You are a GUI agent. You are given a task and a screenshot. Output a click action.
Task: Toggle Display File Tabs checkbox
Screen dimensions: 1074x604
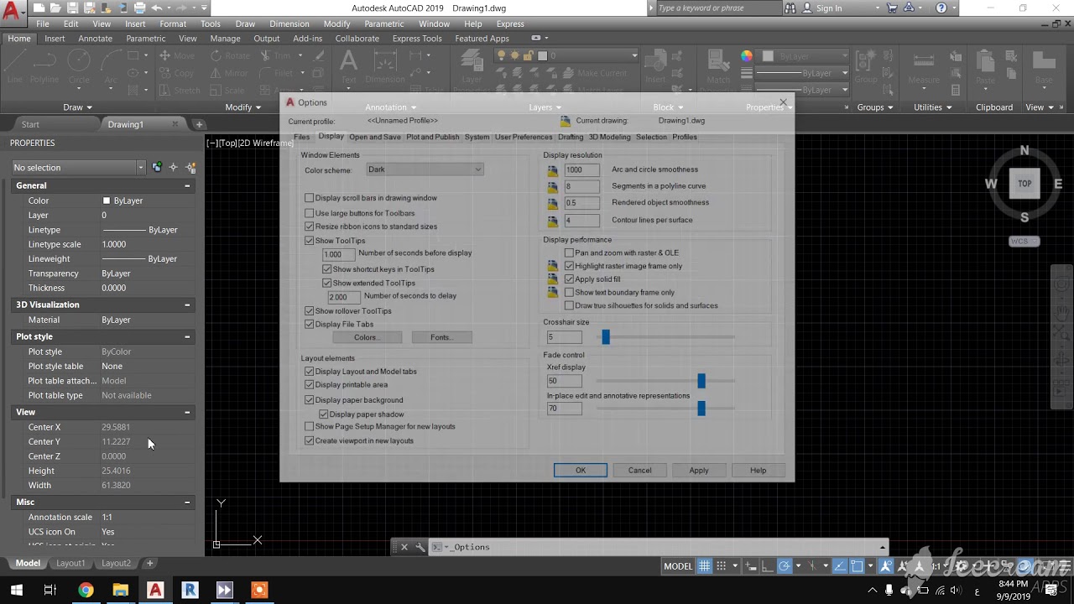point(310,324)
